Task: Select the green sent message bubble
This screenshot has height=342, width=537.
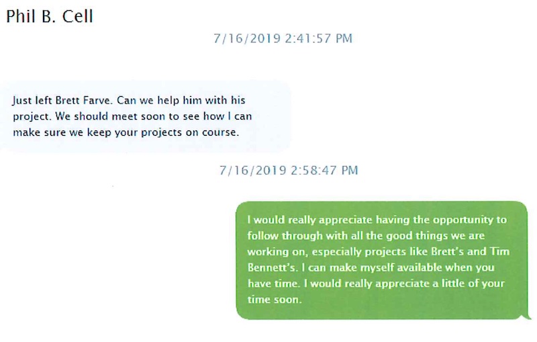Action: [x=381, y=261]
